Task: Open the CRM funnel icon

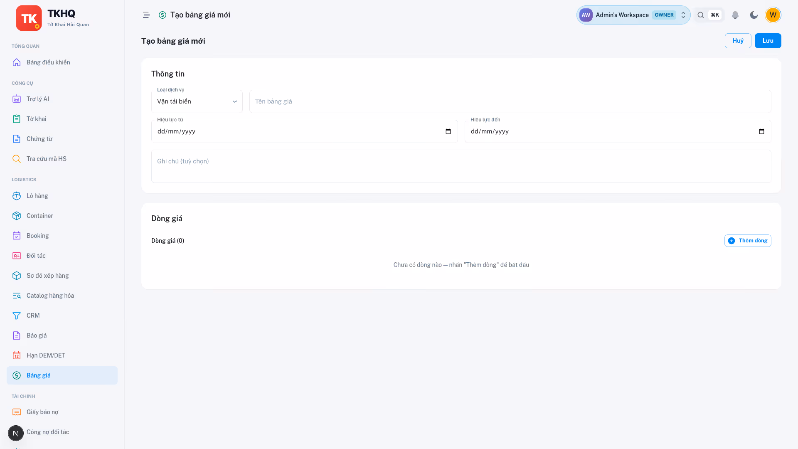Action: tap(17, 316)
